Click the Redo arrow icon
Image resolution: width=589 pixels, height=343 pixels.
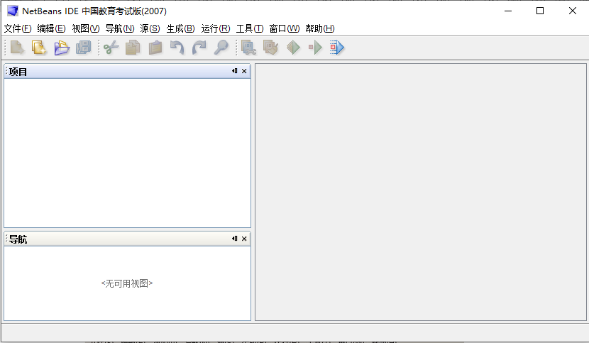pos(199,48)
